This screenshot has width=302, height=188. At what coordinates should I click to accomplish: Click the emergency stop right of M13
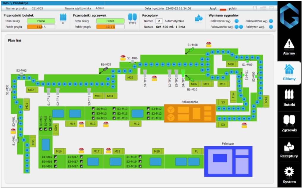(x=106, y=124)
